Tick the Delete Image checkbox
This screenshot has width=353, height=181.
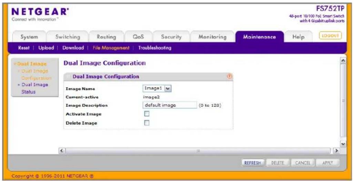click(x=147, y=123)
